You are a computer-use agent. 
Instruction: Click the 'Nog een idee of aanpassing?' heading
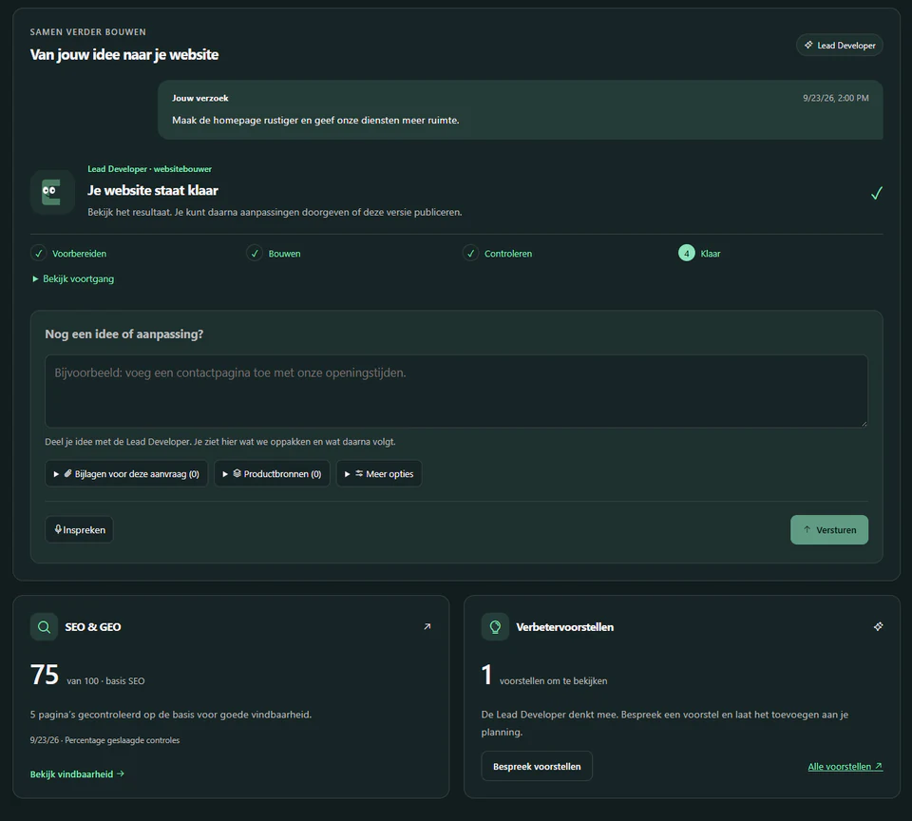click(x=123, y=334)
